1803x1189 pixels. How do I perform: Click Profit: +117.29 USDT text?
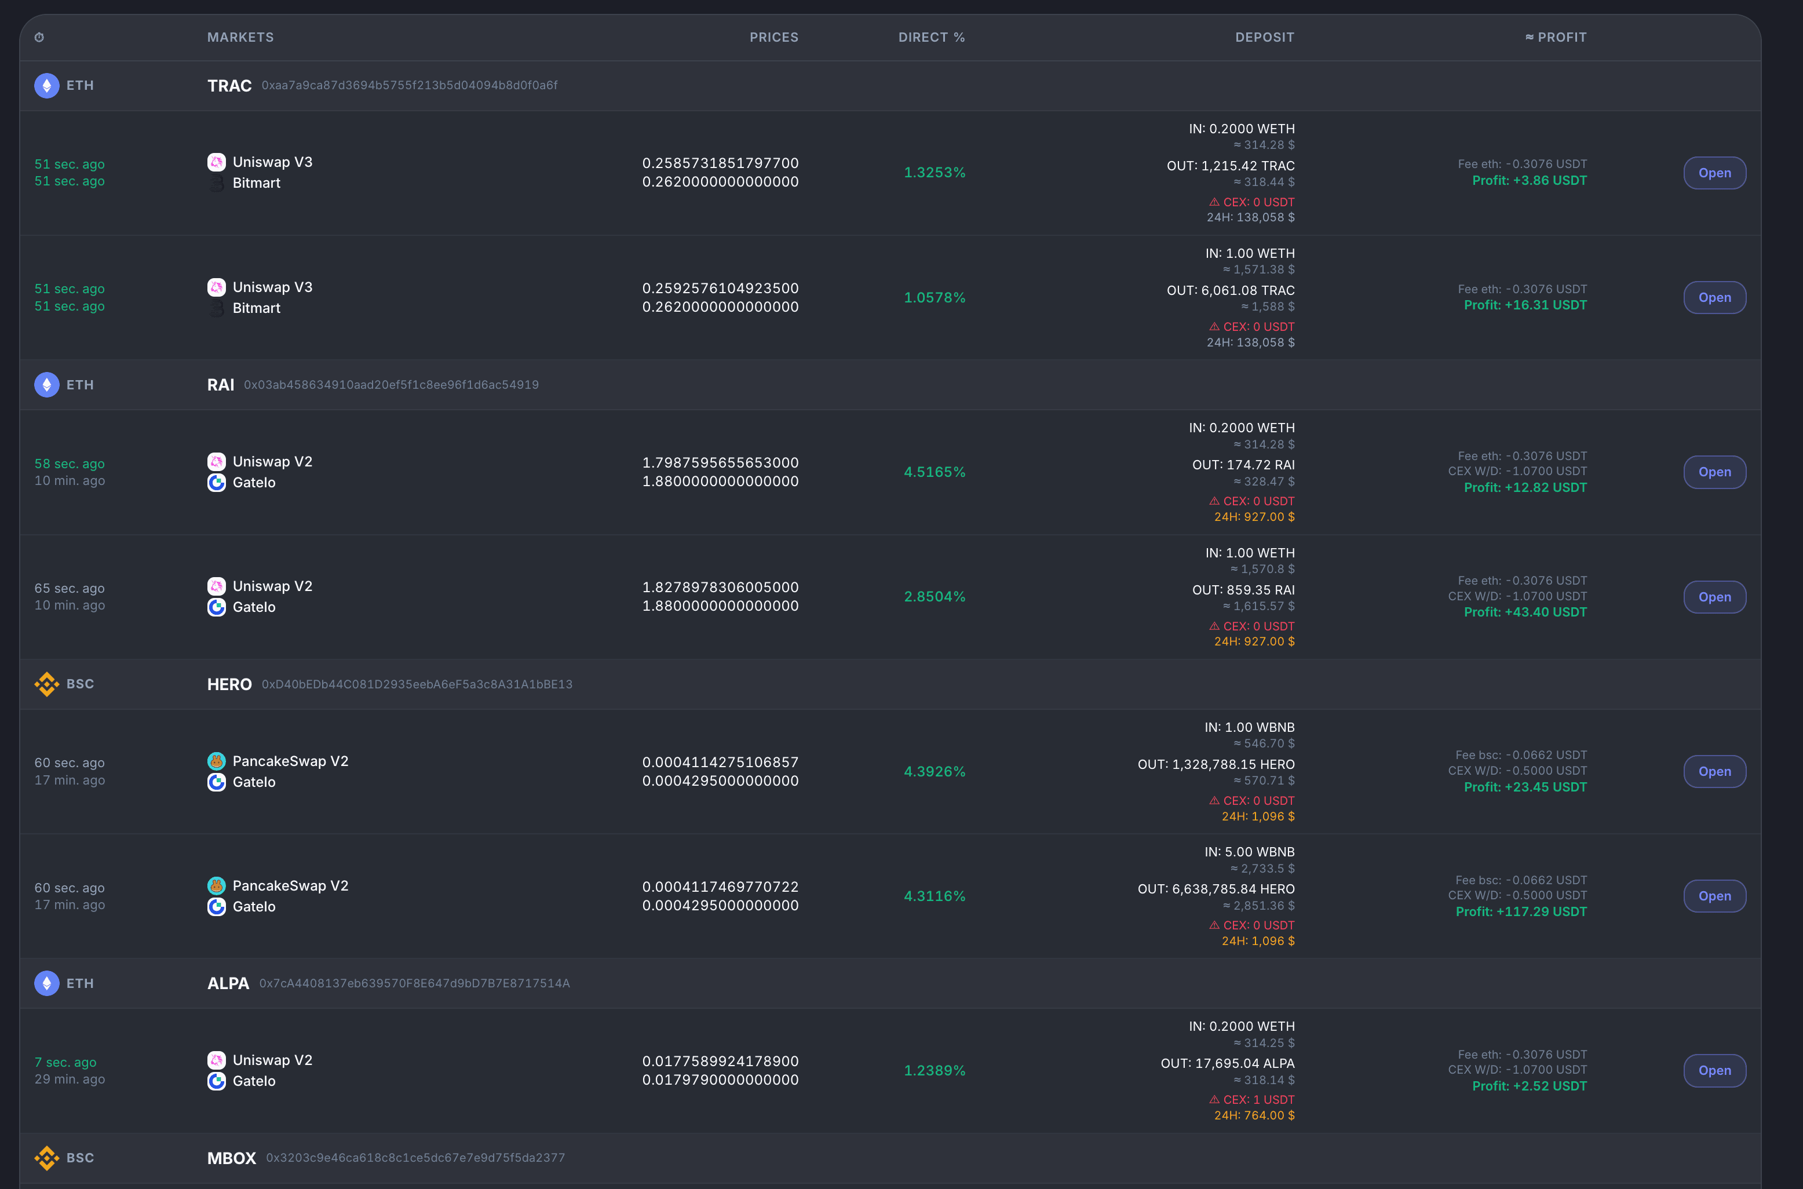(1521, 911)
